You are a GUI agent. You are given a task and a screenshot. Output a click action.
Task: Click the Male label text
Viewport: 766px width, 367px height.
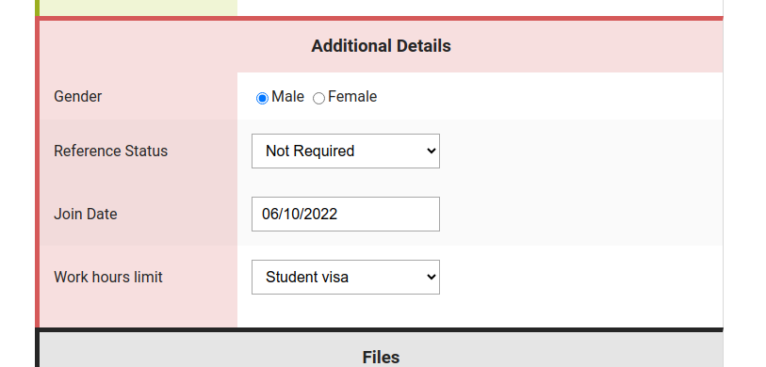[287, 97]
